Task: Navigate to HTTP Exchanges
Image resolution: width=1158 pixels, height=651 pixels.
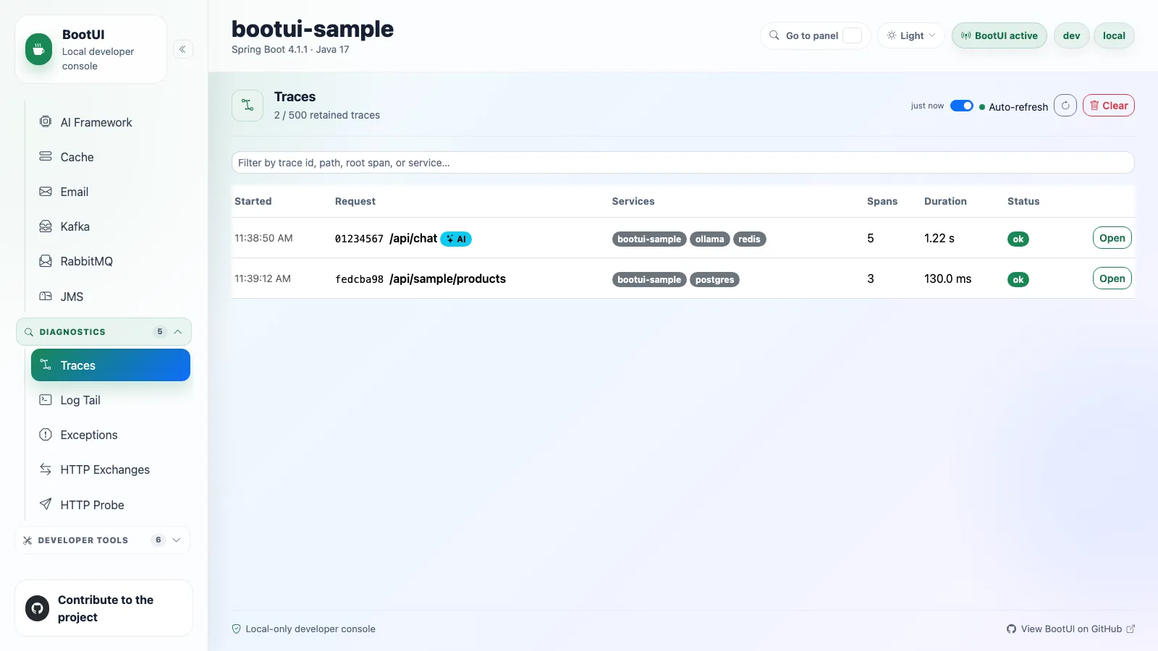Action: coord(110,469)
